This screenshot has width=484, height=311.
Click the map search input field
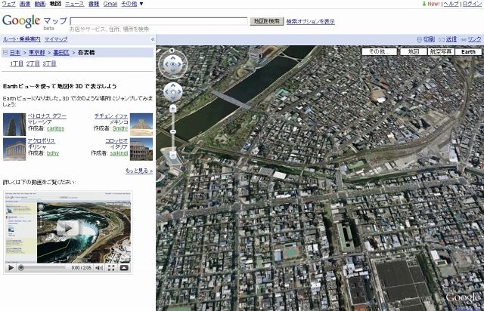(x=159, y=21)
